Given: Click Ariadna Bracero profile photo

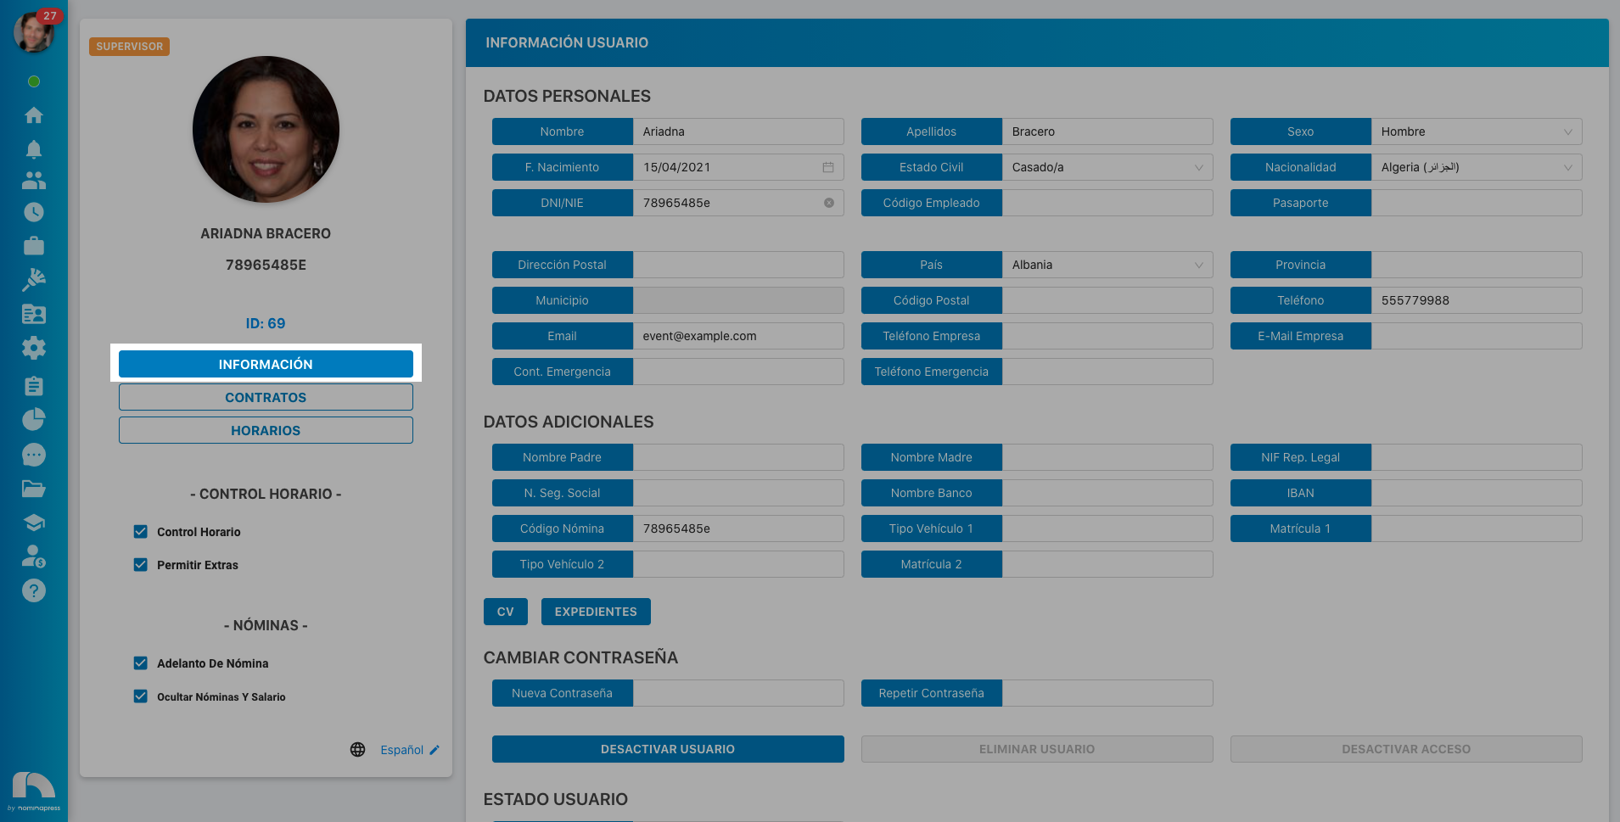Looking at the screenshot, I should tap(266, 130).
